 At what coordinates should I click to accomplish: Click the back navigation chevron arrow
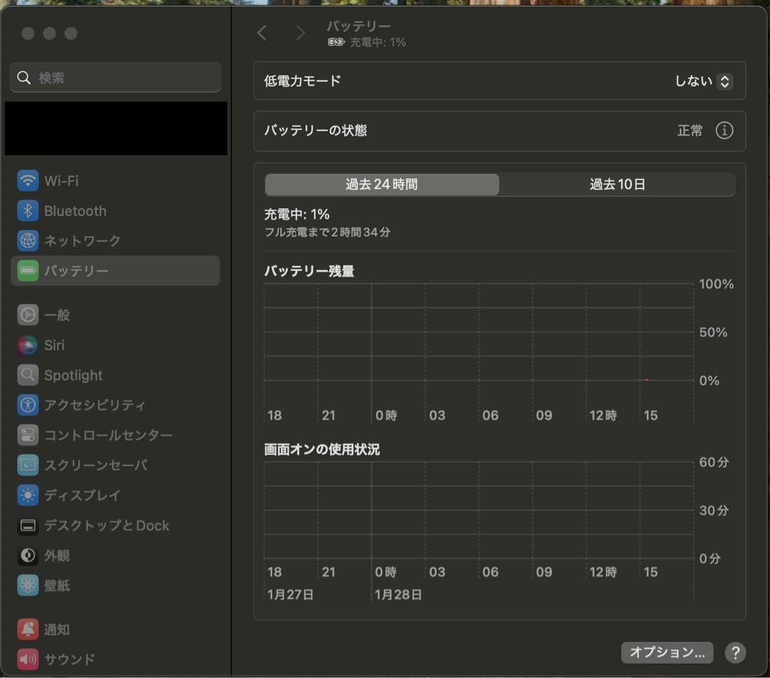click(262, 33)
